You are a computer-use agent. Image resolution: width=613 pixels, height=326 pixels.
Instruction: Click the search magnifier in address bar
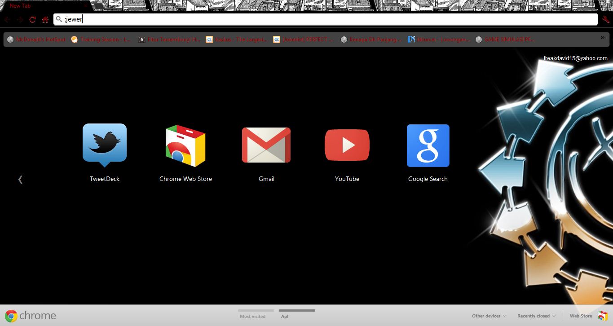tap(58, 19)
